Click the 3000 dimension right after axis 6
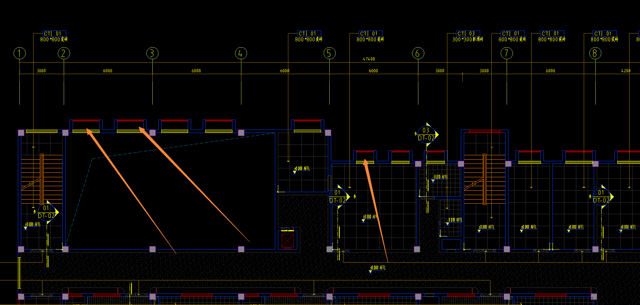The image size is (640, 305). click(440, 71)
